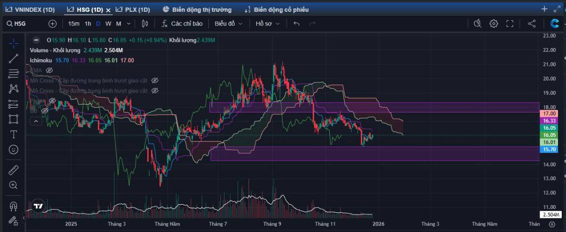Activate the zoom in tool
Image resolution: width=566 pixels, height=232 pixels.
[14, 185]
